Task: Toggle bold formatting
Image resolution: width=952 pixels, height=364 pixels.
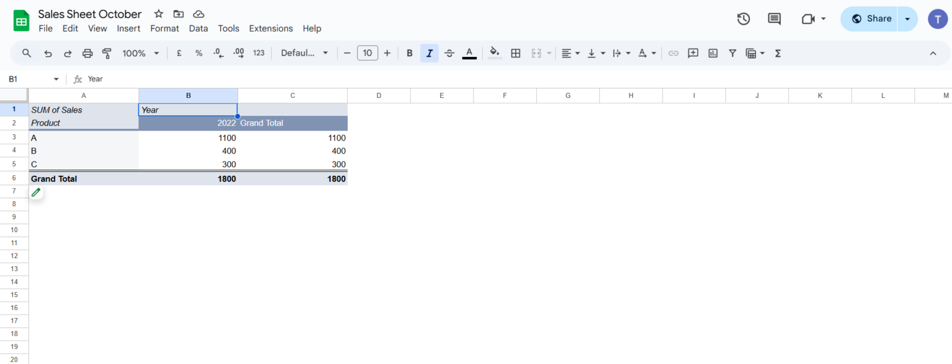Action: (409, 53)
